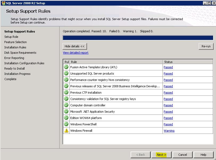Select the Computer domain controller rule text
This screenshot has width=216, height=160.
(88, 105)
